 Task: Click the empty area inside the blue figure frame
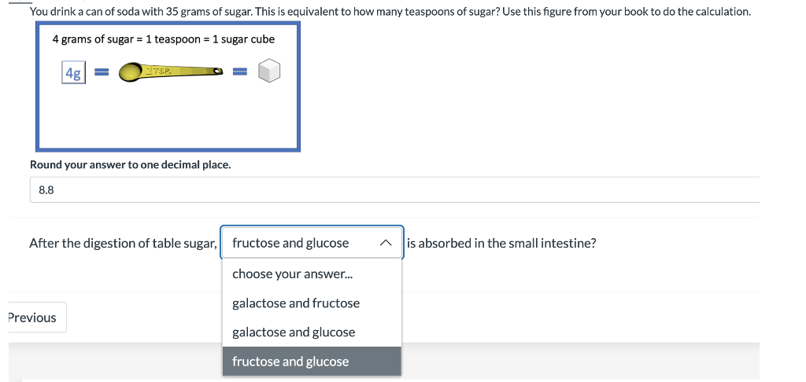167,118
